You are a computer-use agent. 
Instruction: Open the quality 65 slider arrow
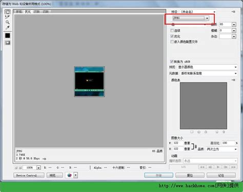click(x=234, y=25)
